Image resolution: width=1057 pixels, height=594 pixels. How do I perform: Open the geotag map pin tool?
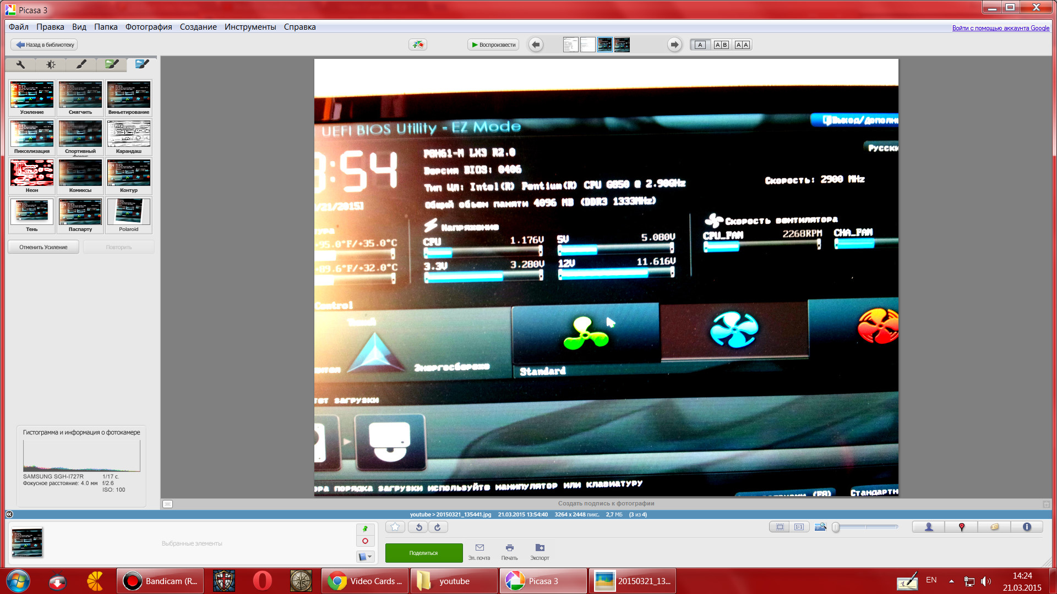pos(961,526)
